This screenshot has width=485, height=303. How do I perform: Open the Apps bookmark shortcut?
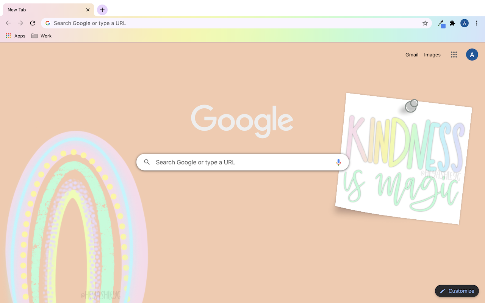coord(16,36)
